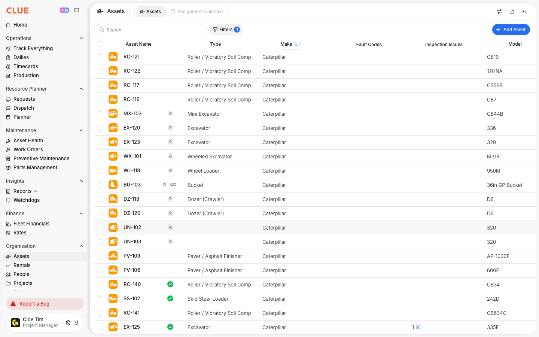Viewport: 539px width, 337px height.
Task: Click the RC-140 green check status icon
Action: tap(170, 284)
